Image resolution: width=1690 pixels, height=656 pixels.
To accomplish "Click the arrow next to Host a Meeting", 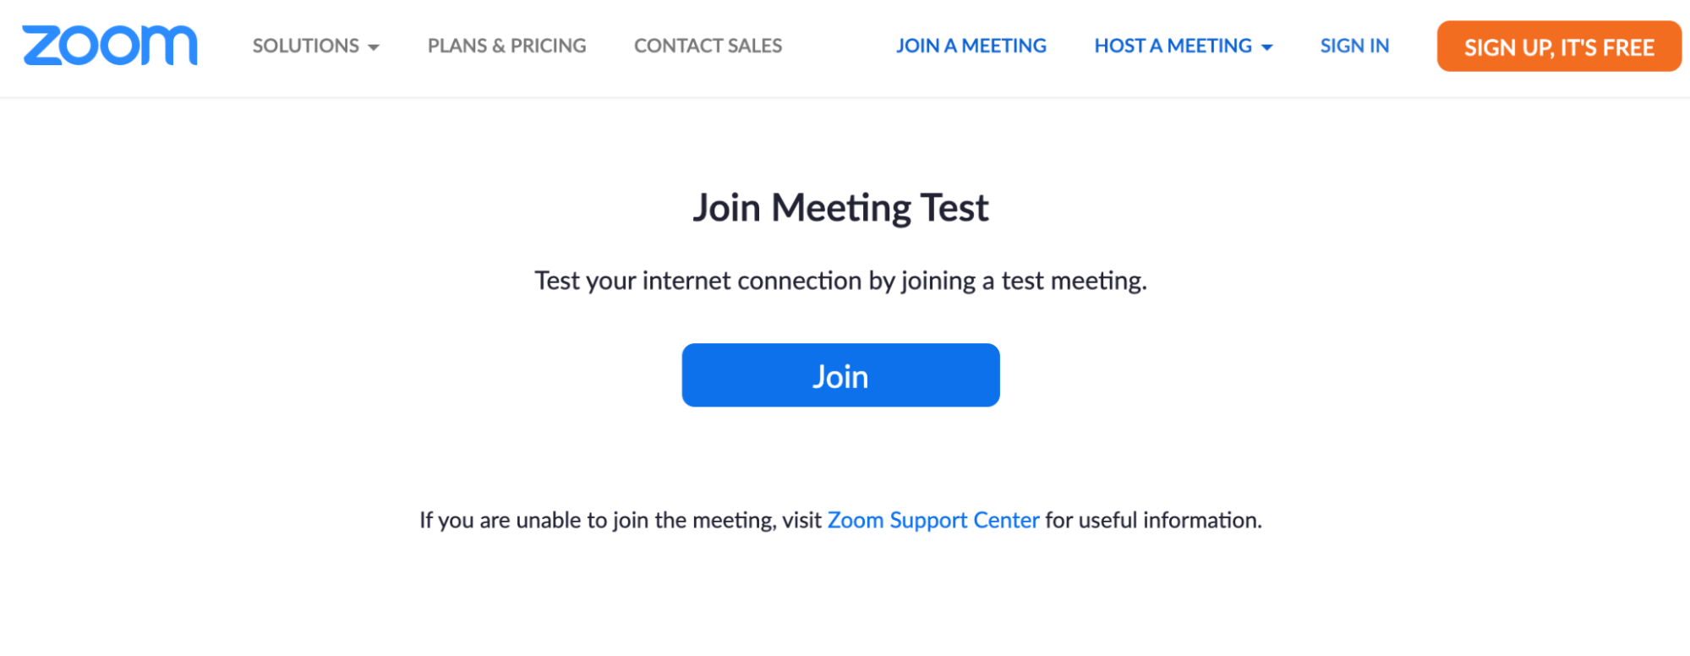I will 1266,47.
